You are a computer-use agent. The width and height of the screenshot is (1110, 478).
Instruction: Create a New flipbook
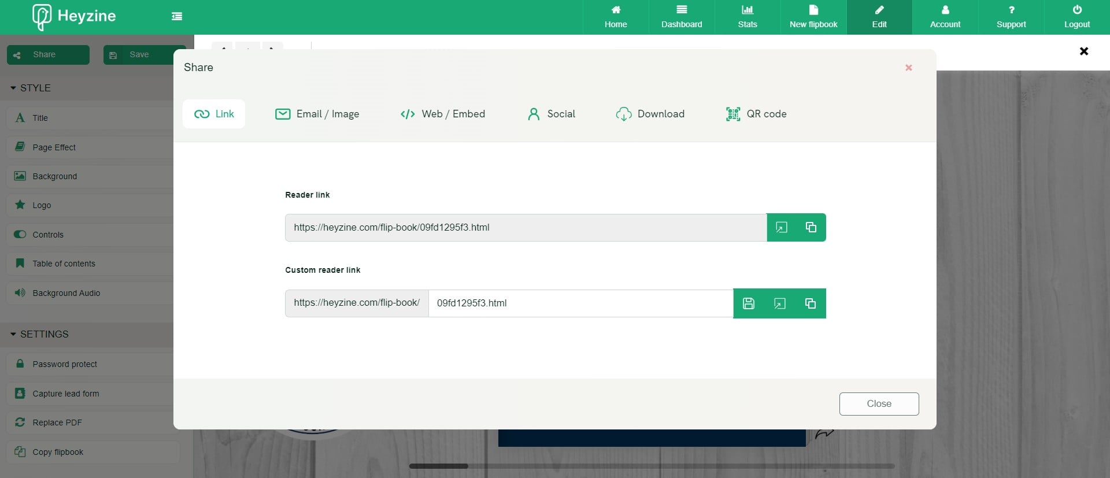click(813, 17)
